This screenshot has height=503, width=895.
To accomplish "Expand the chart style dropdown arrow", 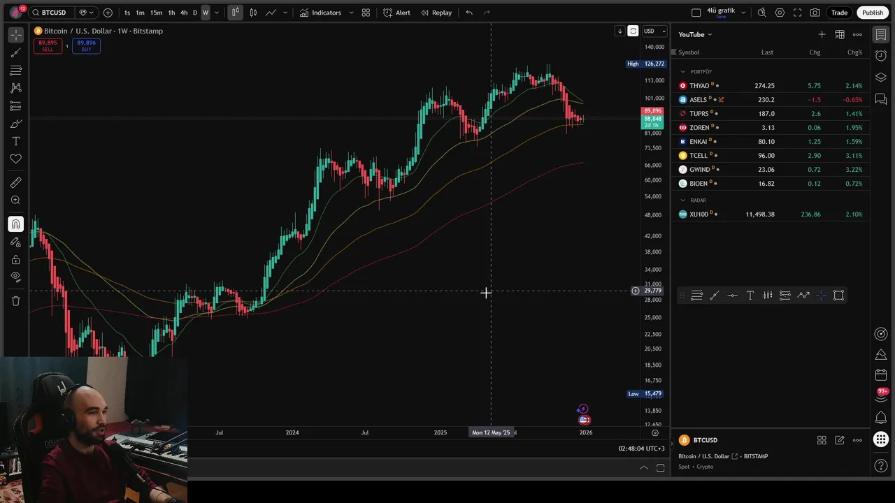I will (285, 13).
